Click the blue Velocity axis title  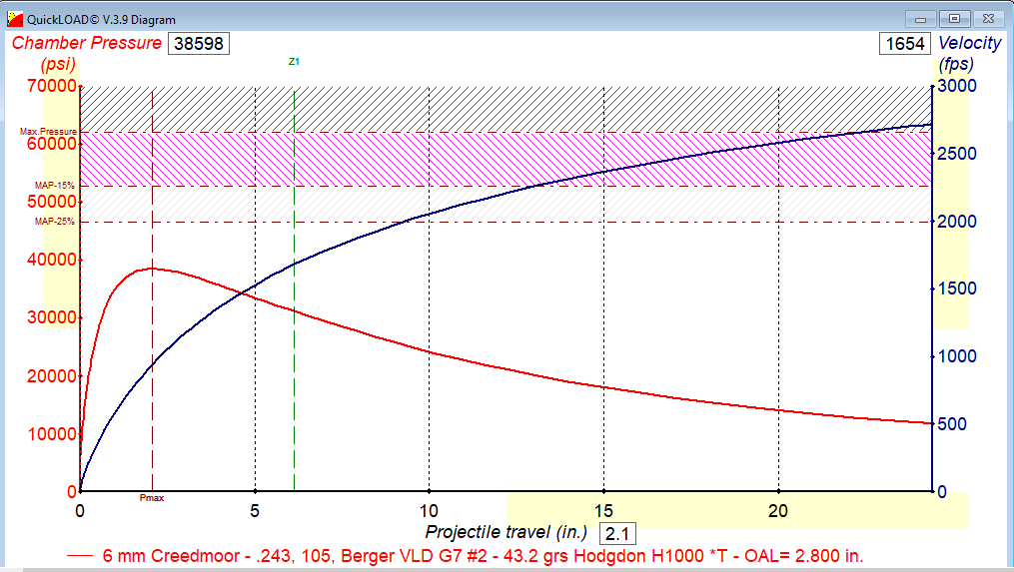pos(969,43)
